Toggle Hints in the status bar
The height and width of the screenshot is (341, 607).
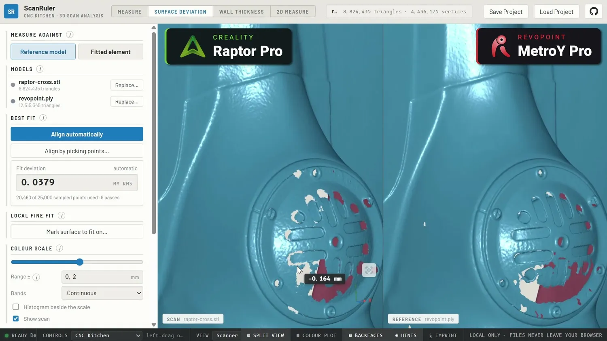pyautogui.click(x=406, y=335)
